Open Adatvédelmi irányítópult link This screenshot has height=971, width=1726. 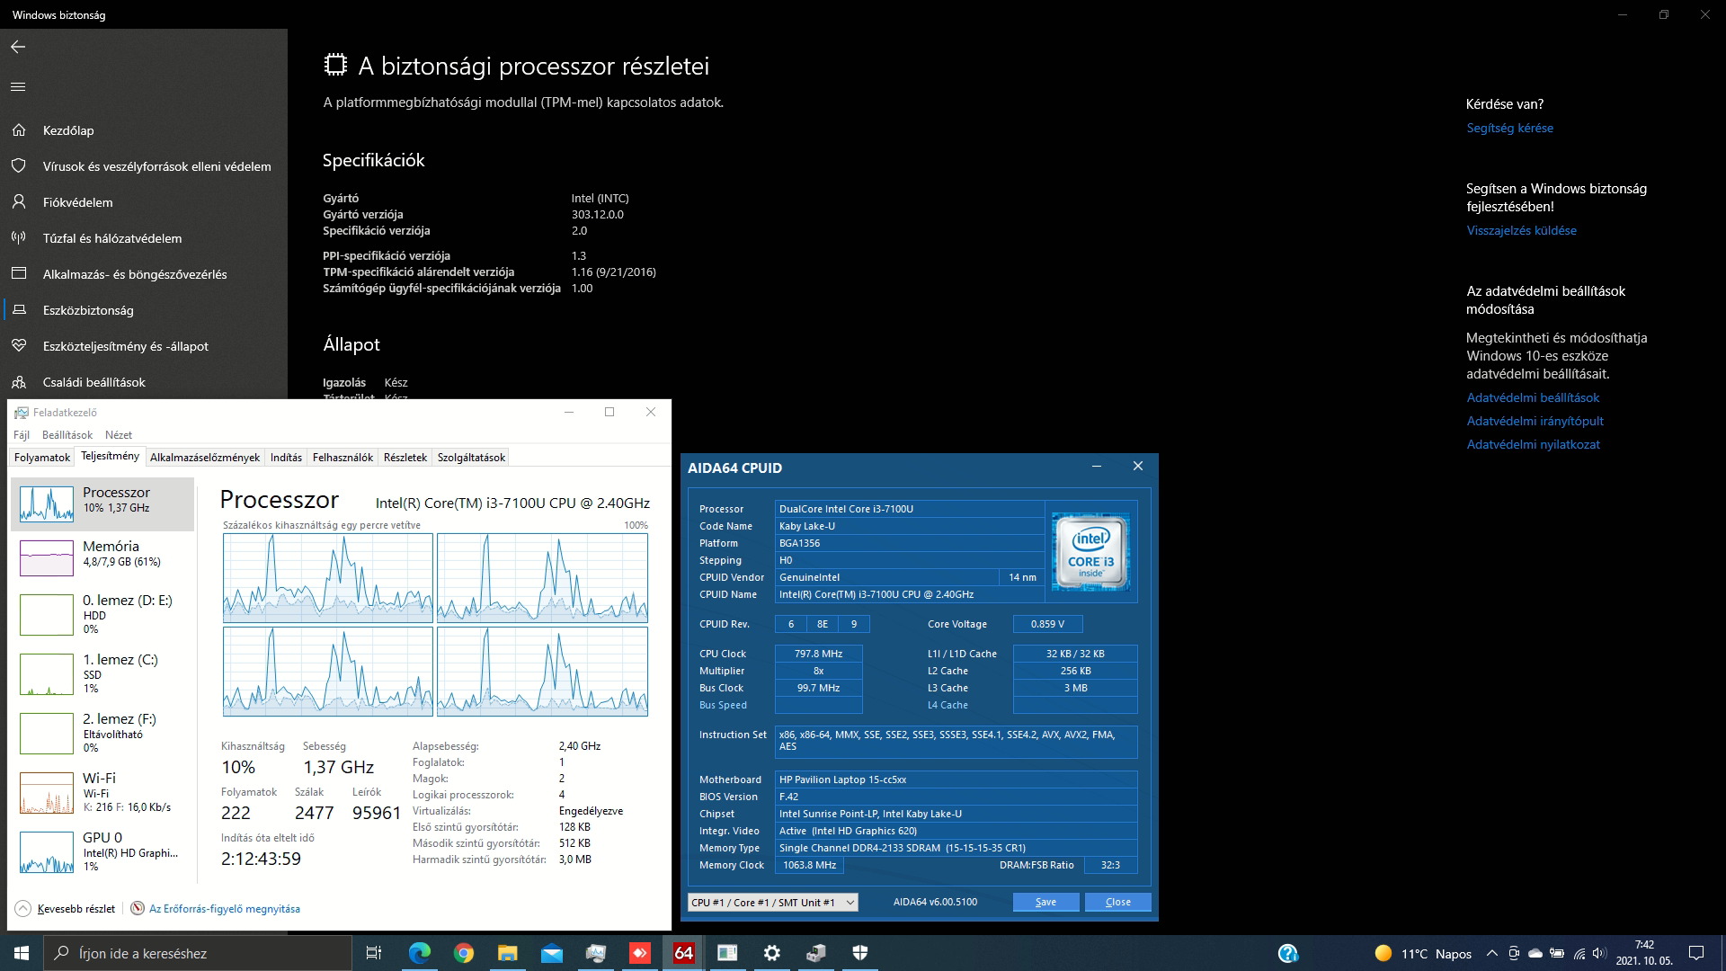pyautogui.click(x=1535, y=421)
